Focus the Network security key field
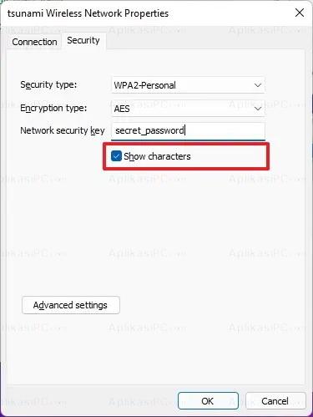Viewport: 313px width, 417px height. pyautogui.click(x=188, y=130)
